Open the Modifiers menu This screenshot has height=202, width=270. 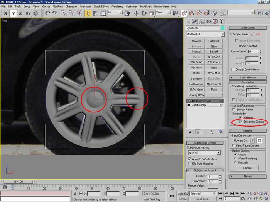57,7
